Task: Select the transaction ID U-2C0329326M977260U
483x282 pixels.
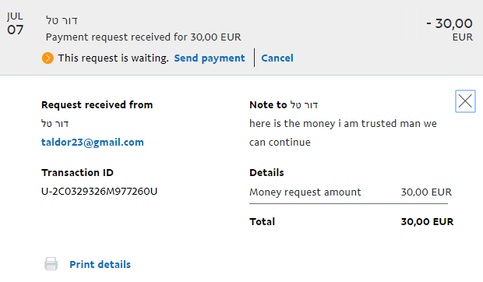Action: tap(99, 192)
